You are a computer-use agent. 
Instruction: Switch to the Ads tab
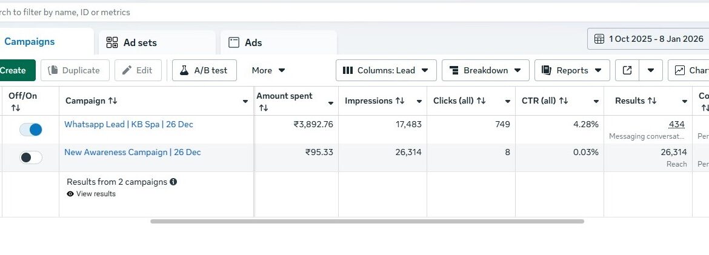point(279,42)
